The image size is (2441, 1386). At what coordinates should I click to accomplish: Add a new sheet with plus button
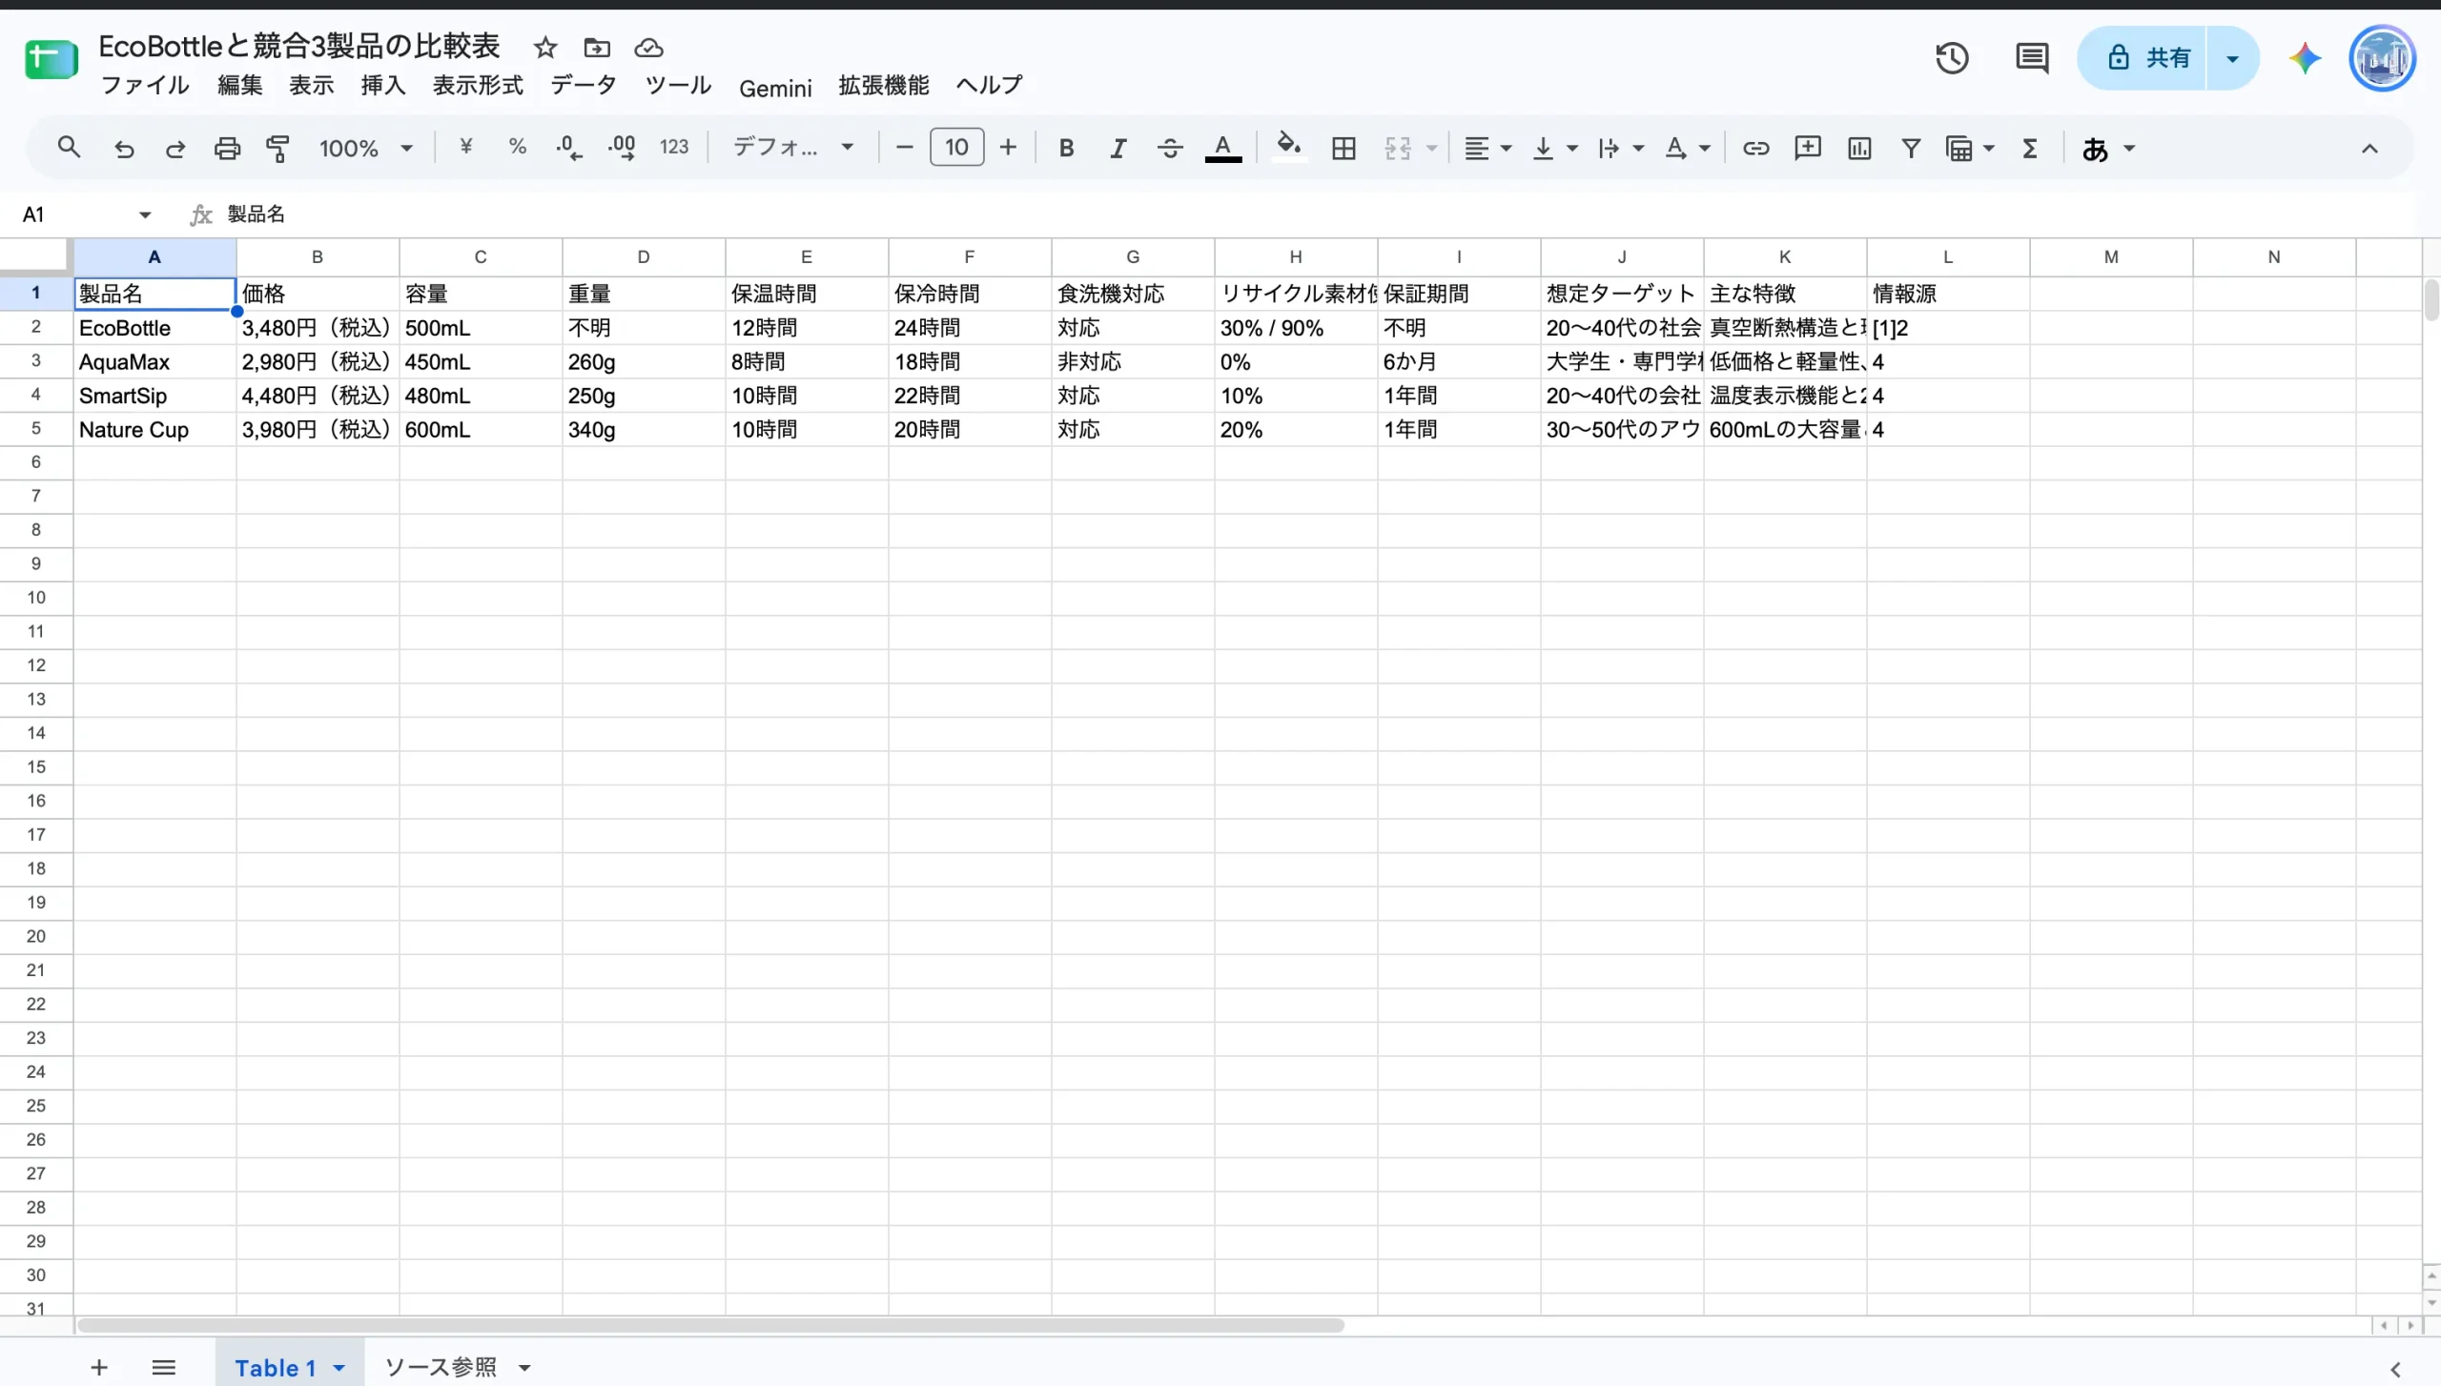point(99,1368)
